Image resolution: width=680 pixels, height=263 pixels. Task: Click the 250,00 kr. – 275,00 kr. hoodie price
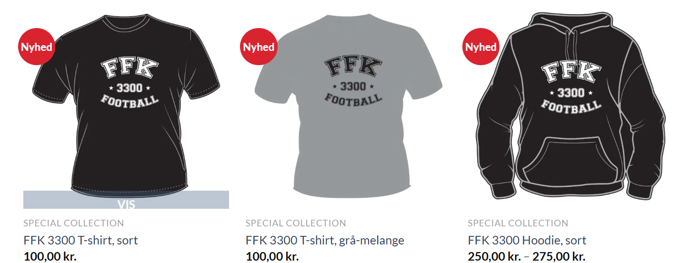(x=527, y=257)
